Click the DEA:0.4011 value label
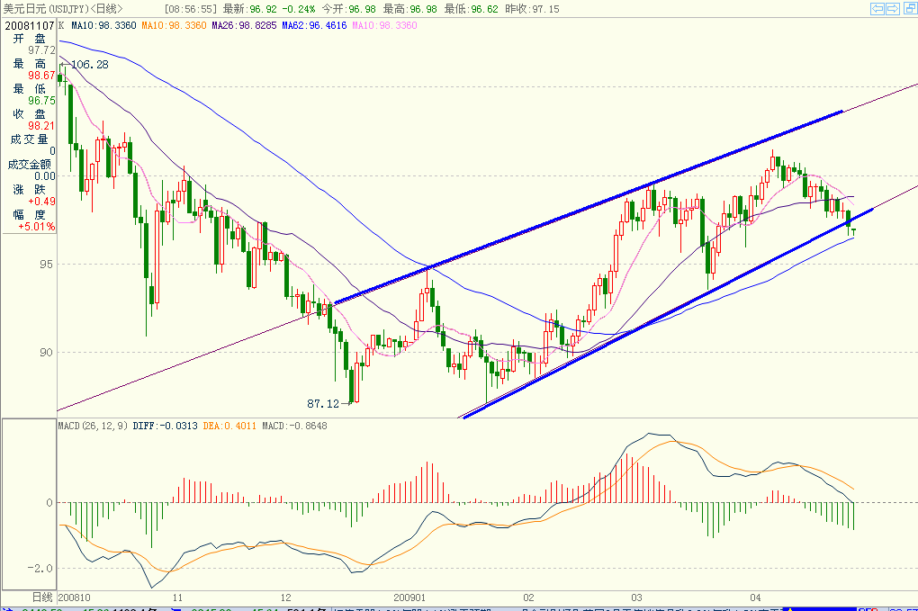 pyautogui.click(x=229, y=426)
